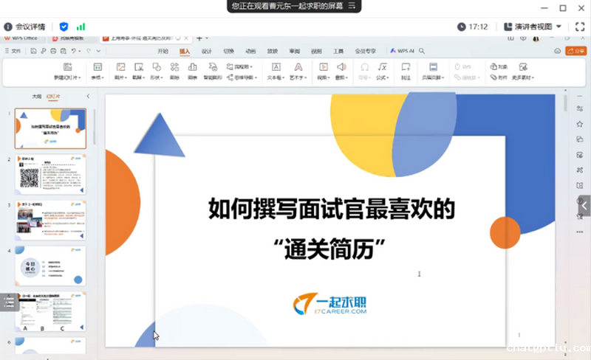Collapse the slide panel with the chevron

point(88,97)
